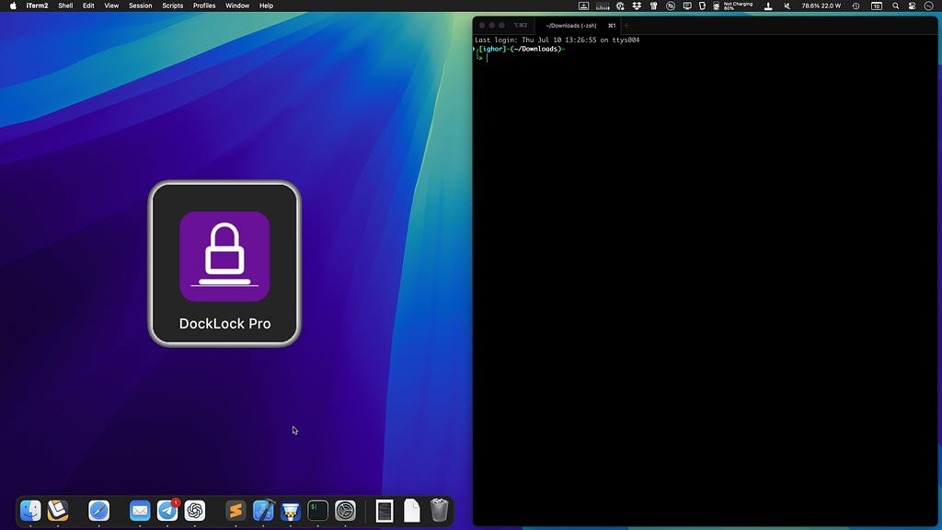Click the DockLock Pro purple padlock icon
942x530 pixels.
[224, 256]
